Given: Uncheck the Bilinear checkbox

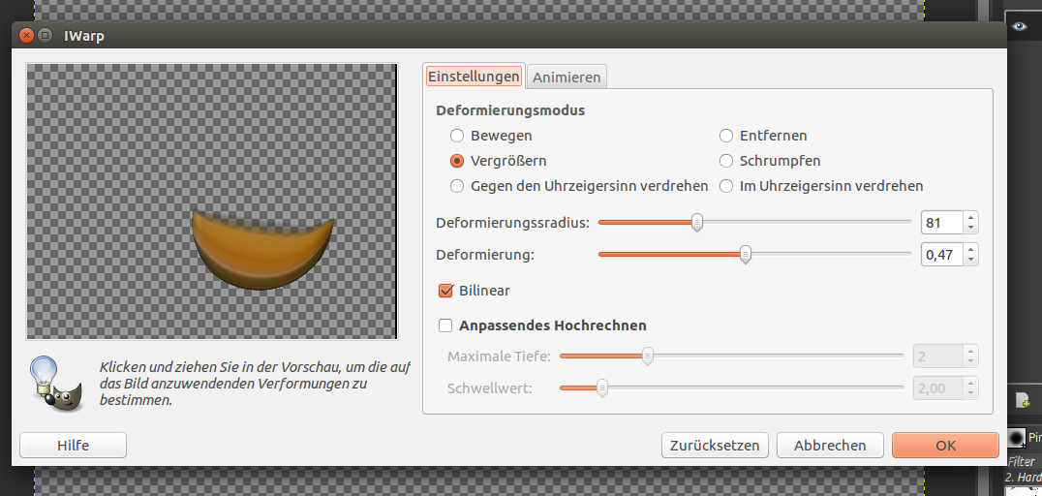Looking at the screenshot, I should point(445,291).
